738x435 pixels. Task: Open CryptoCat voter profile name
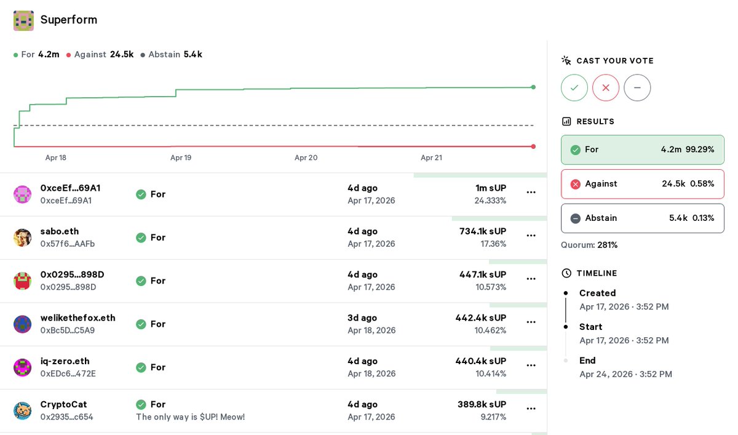click(64, 404)
